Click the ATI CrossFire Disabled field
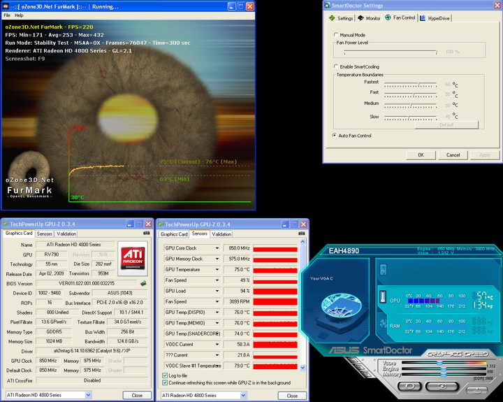The width and height of the screenshot is (503, 402). (92, 380)
